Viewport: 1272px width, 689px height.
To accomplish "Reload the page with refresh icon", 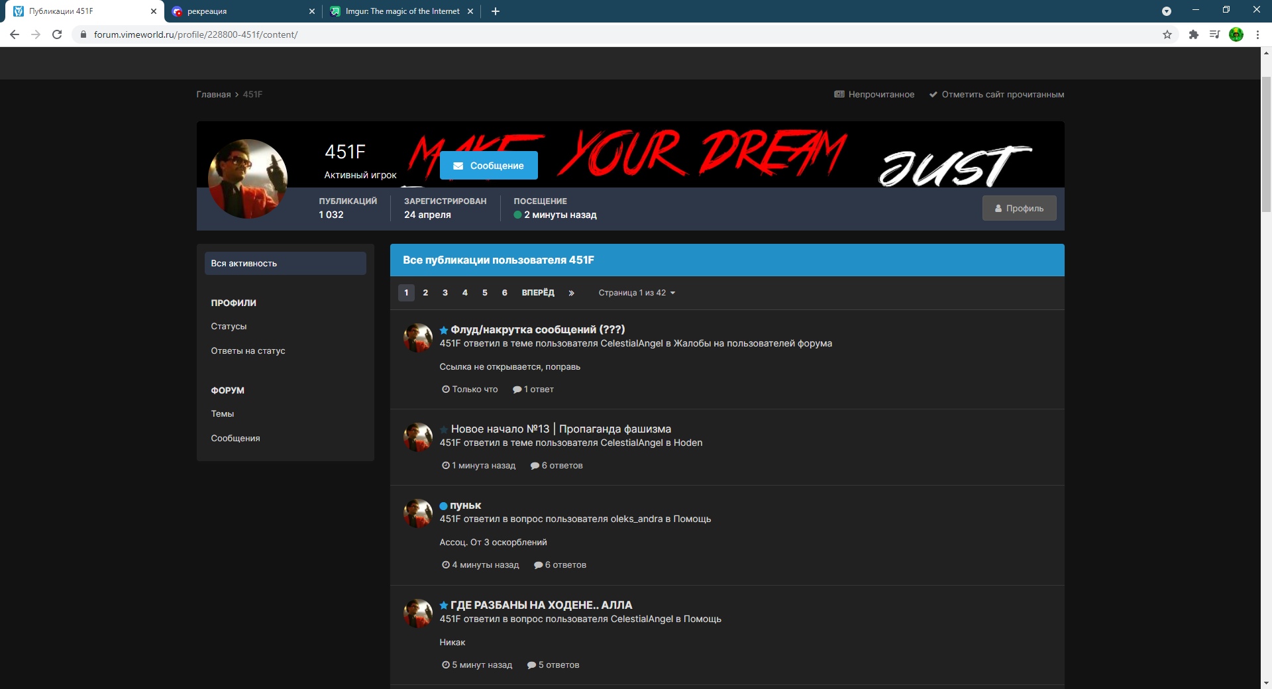I will click(x=57, y=34).
